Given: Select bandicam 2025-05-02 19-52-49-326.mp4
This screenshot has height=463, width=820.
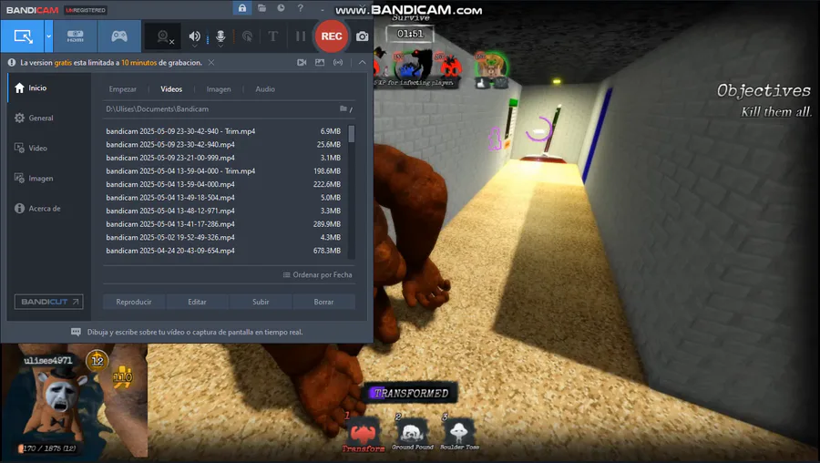Looking at the screenshot, I should (x=224, y=238).
